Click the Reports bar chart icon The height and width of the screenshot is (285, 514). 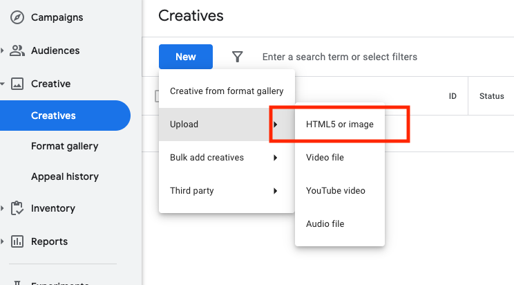(x=18, y=241)
